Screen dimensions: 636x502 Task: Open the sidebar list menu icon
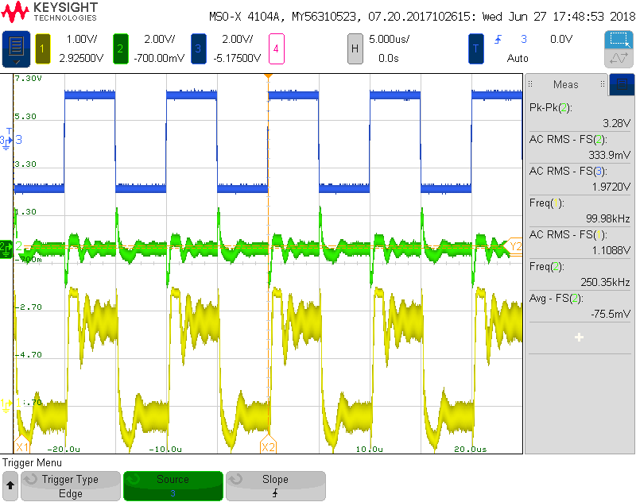pyautogui.click(x=622, y=84)
